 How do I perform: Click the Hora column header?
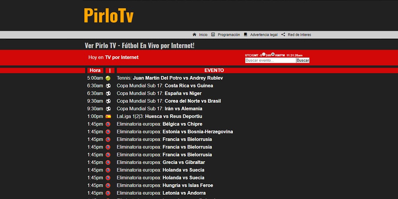click(x=95, y=70)
